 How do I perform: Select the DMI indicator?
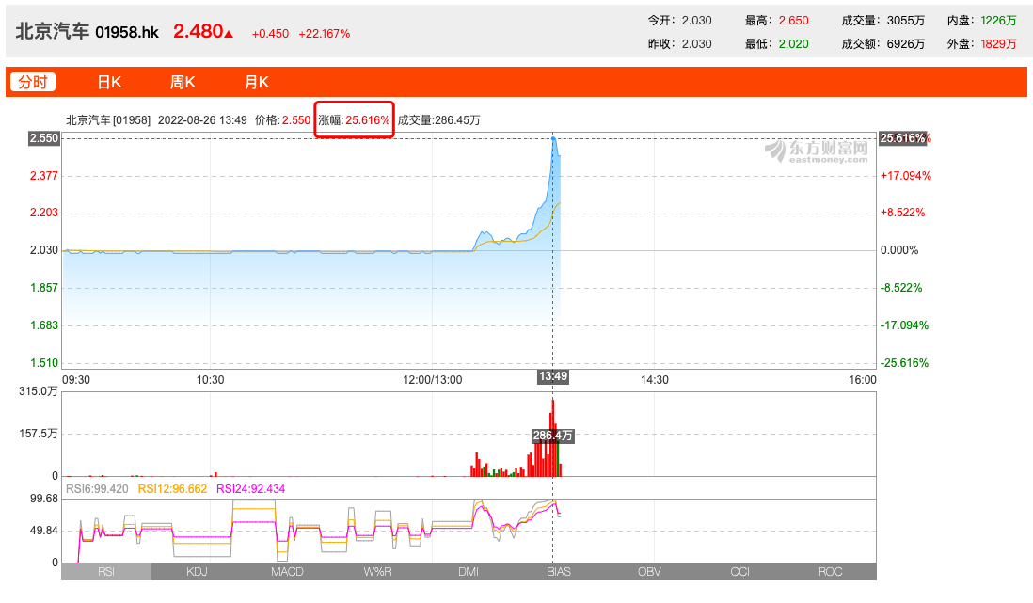(469, 571)
